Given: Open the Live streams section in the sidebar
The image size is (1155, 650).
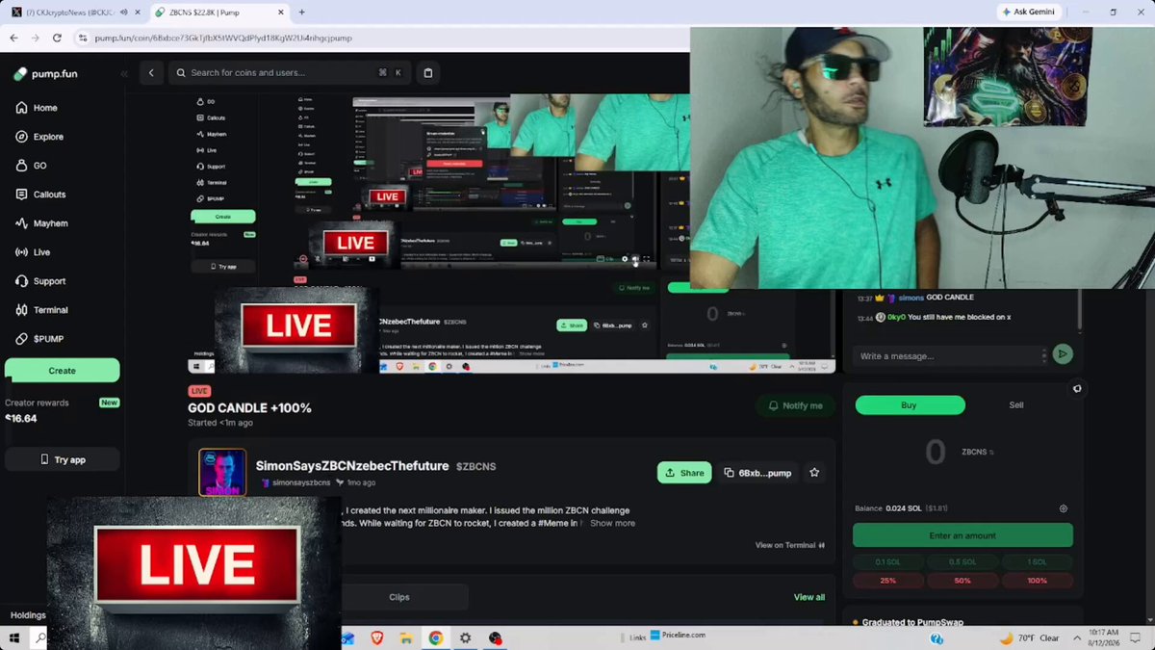Looking at the screenshot, I should pos(33,252).
